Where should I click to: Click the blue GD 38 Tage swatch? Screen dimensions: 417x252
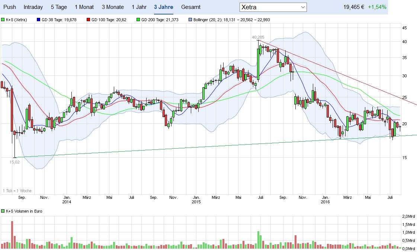[x=39, y=20]
